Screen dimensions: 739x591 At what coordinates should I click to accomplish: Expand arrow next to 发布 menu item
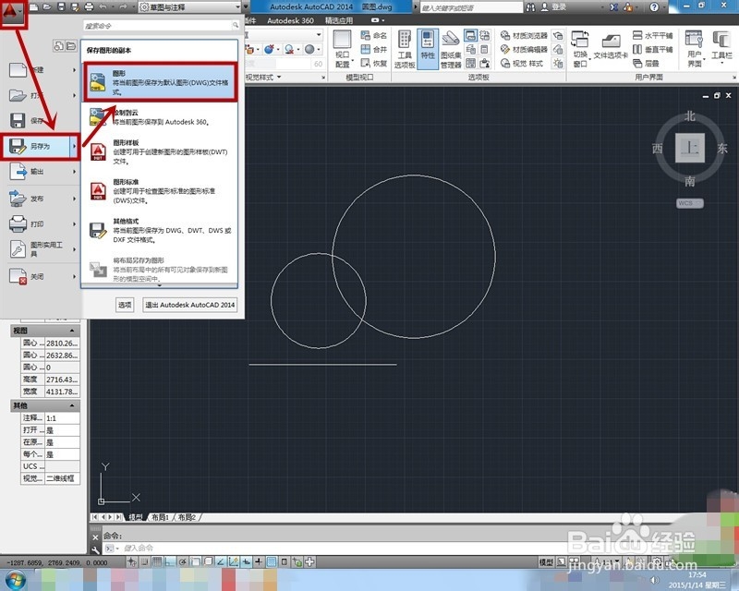tap(74, 199)
